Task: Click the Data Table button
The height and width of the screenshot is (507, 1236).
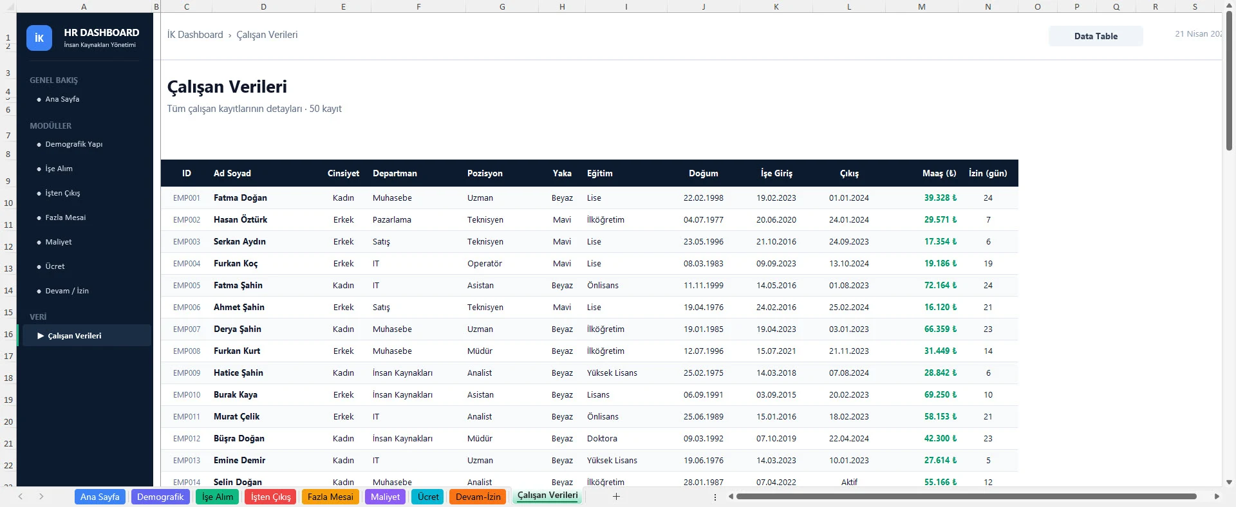Action: tap(1096, 36)
